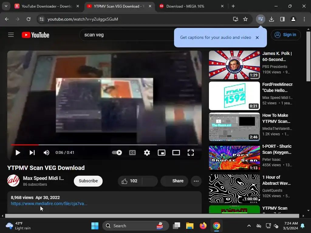Click Chrome icon in taskbar

coord(216,226)
